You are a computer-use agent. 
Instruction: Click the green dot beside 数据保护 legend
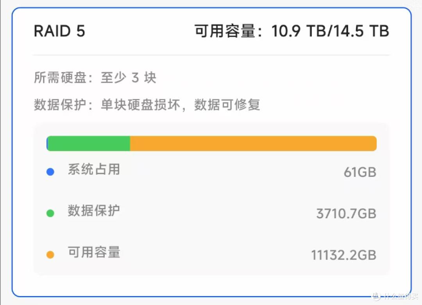point(50,213)
